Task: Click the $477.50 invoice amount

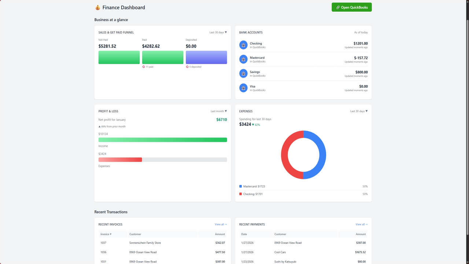Action: pos(220,252)
